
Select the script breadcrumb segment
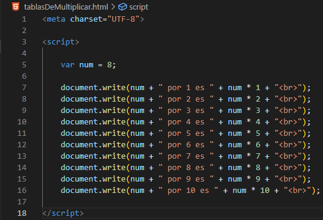139,7
